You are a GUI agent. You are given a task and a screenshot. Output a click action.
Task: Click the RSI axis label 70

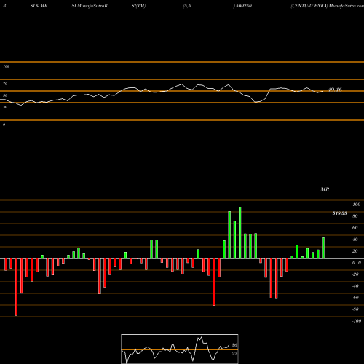click(5, 84)
